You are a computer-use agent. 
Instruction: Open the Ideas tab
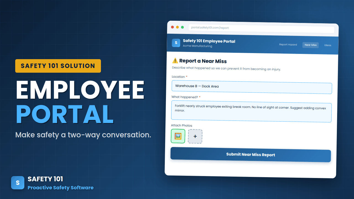point(327,45)
